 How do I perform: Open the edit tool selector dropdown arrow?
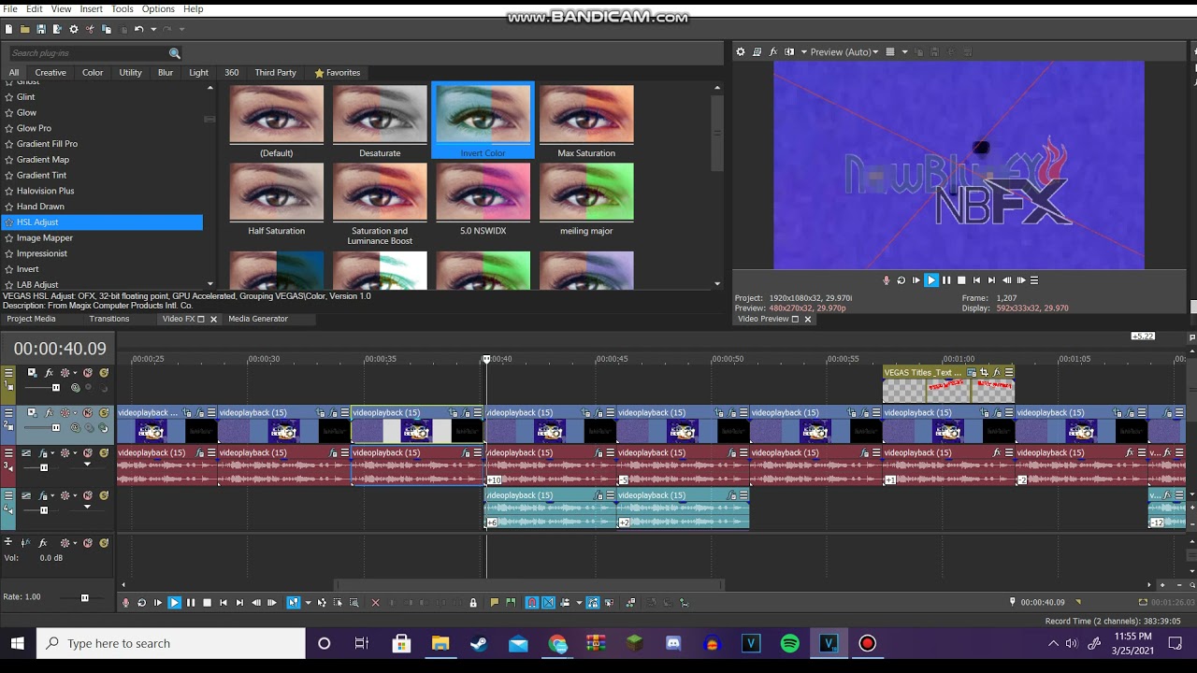point(308,603)
